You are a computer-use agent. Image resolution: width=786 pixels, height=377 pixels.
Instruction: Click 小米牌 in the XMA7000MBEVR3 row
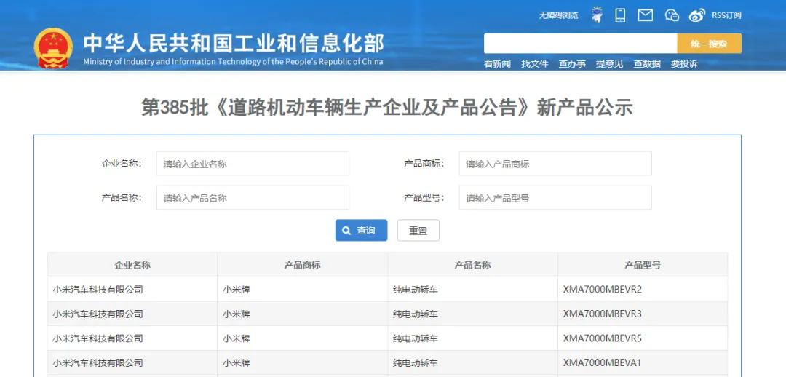click(x=237, y=314)
